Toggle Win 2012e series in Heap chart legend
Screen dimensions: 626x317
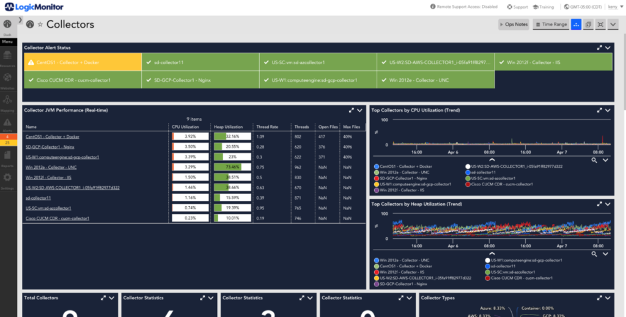(x=401, y=260)
